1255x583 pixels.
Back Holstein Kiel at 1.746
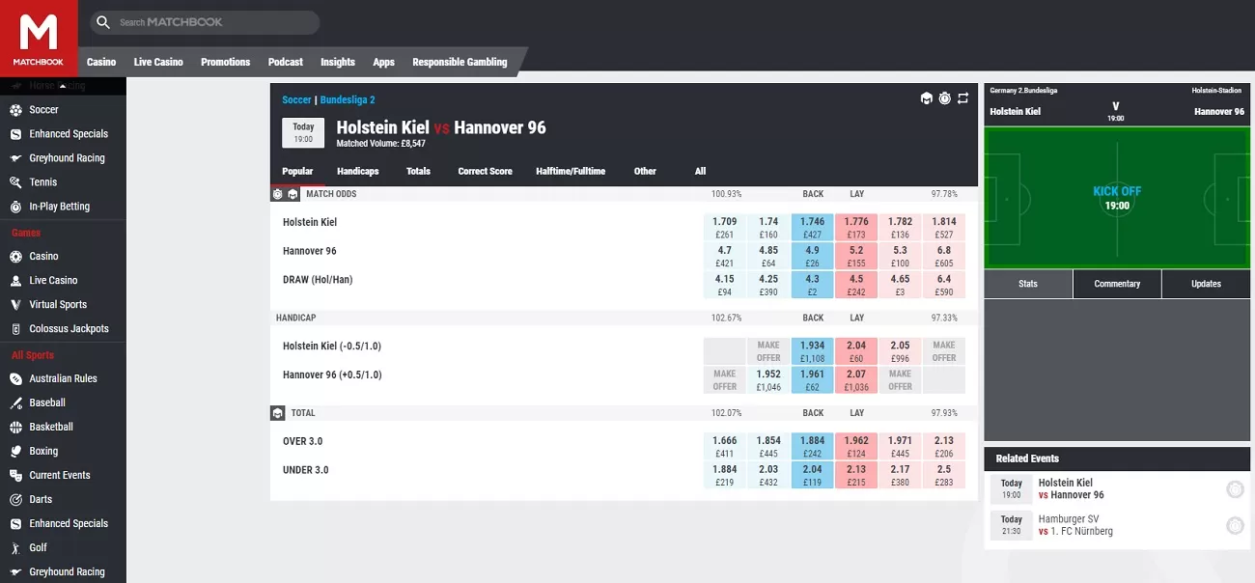tap(812, 228)
